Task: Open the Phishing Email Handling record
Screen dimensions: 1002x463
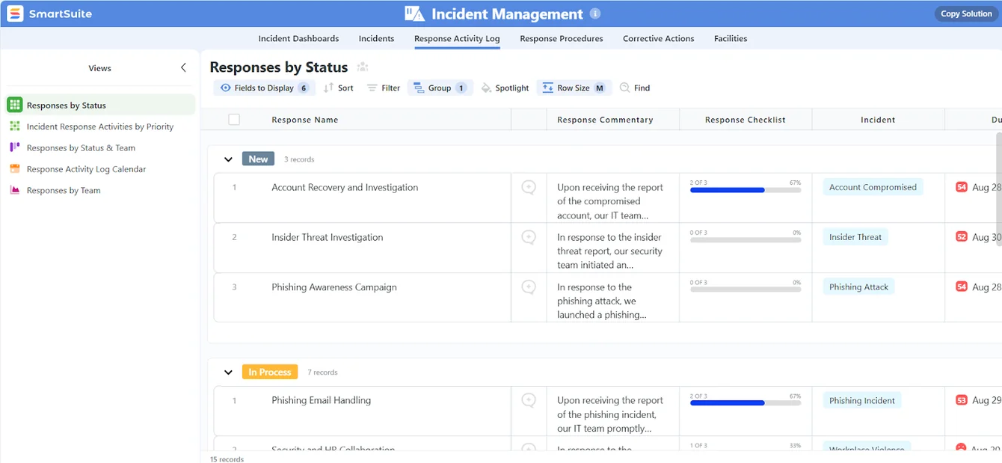Action: pos(322,400)
